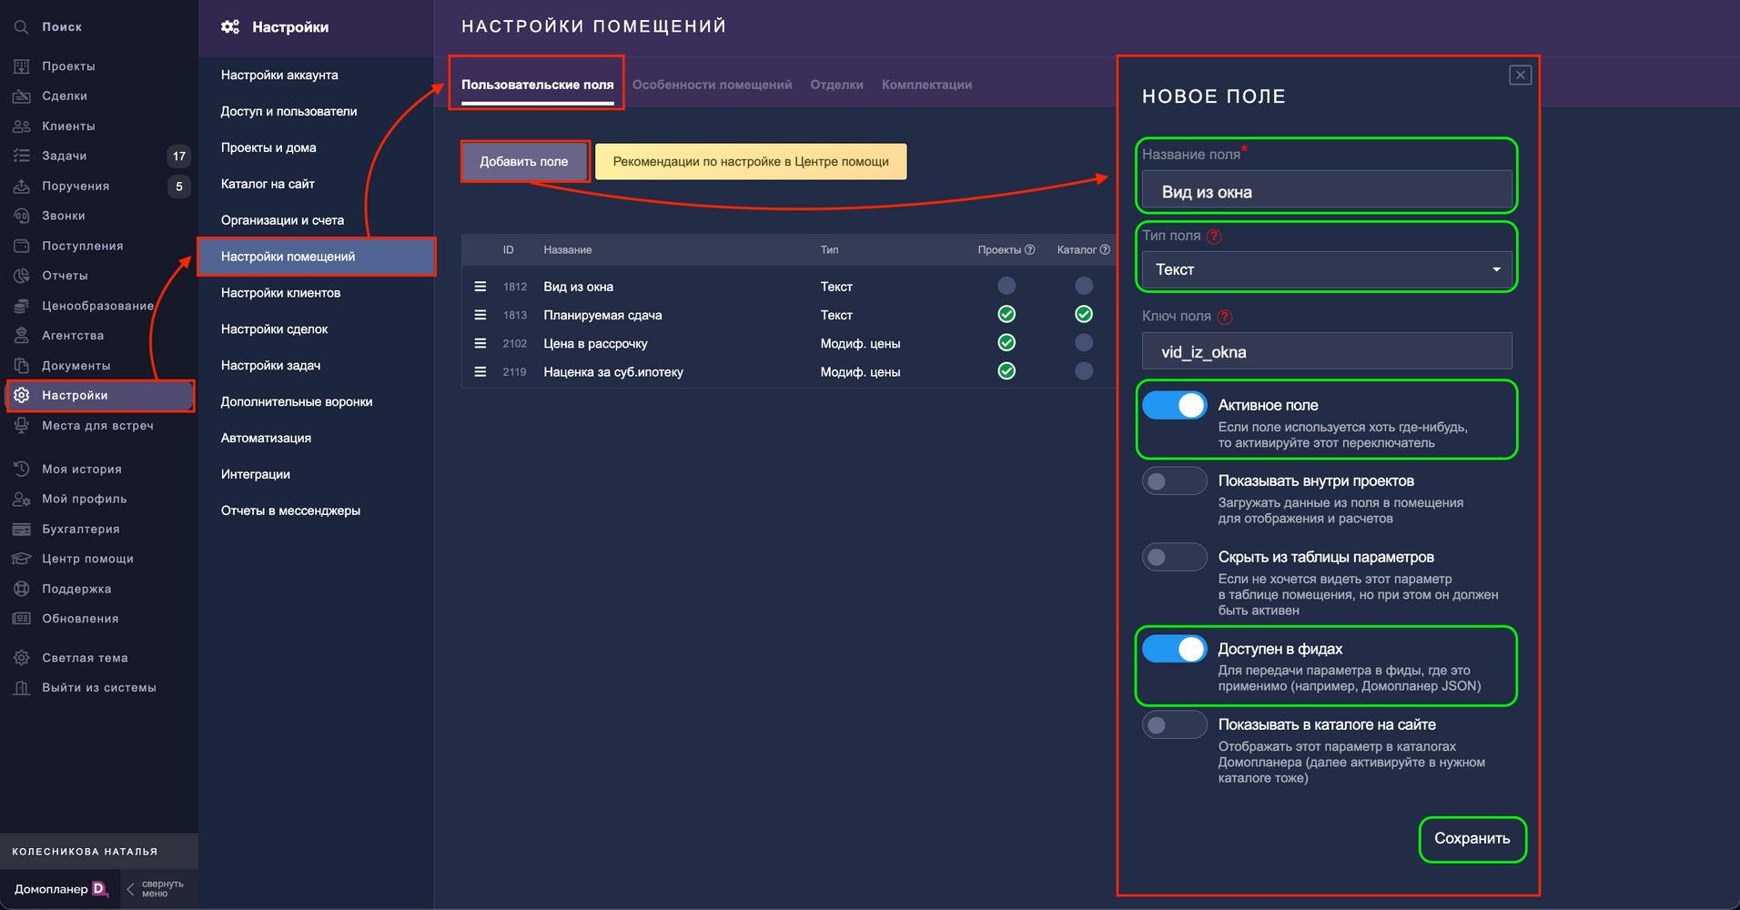Enable Показывать внутри проектов switch

tap(1174, 481)
